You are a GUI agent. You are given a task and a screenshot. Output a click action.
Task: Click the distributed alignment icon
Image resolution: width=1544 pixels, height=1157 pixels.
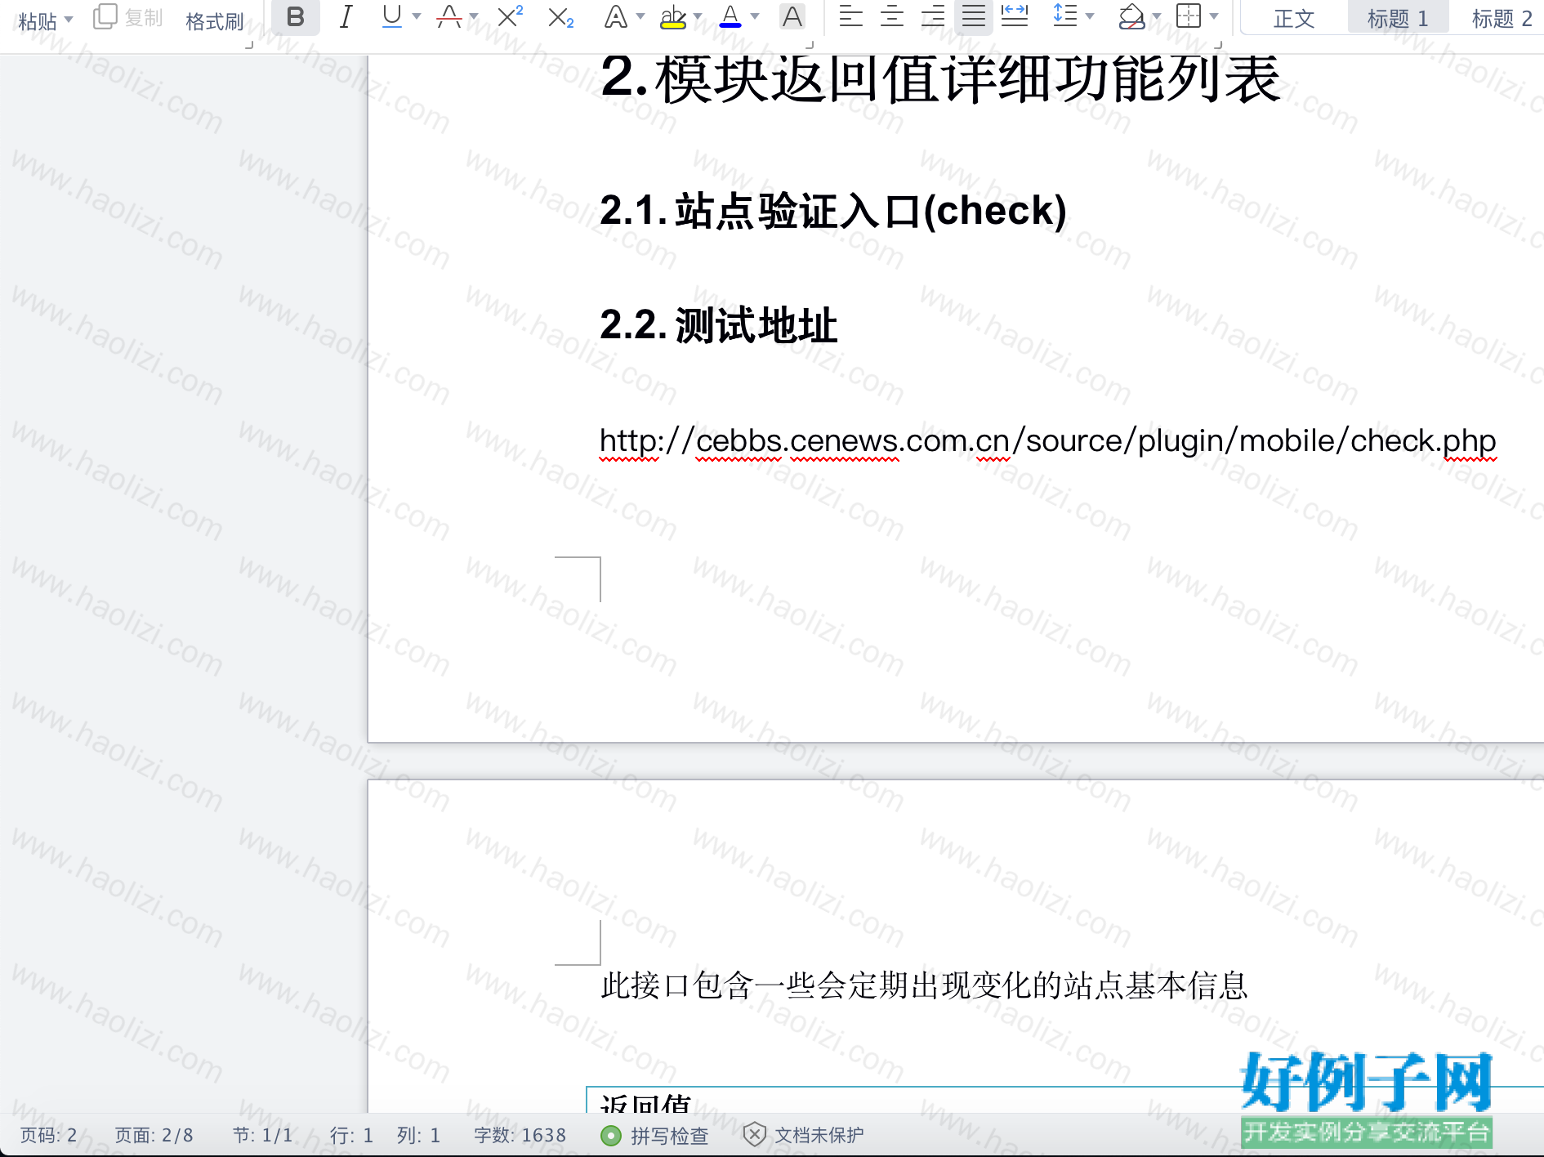[1015, 16]
